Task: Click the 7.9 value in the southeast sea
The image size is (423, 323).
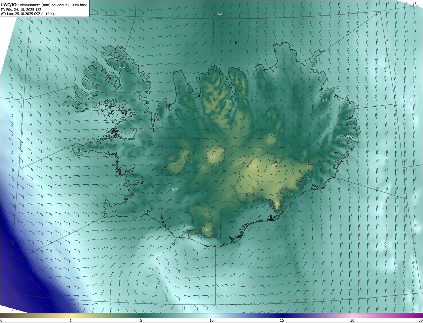Action: tap(403, 270)
